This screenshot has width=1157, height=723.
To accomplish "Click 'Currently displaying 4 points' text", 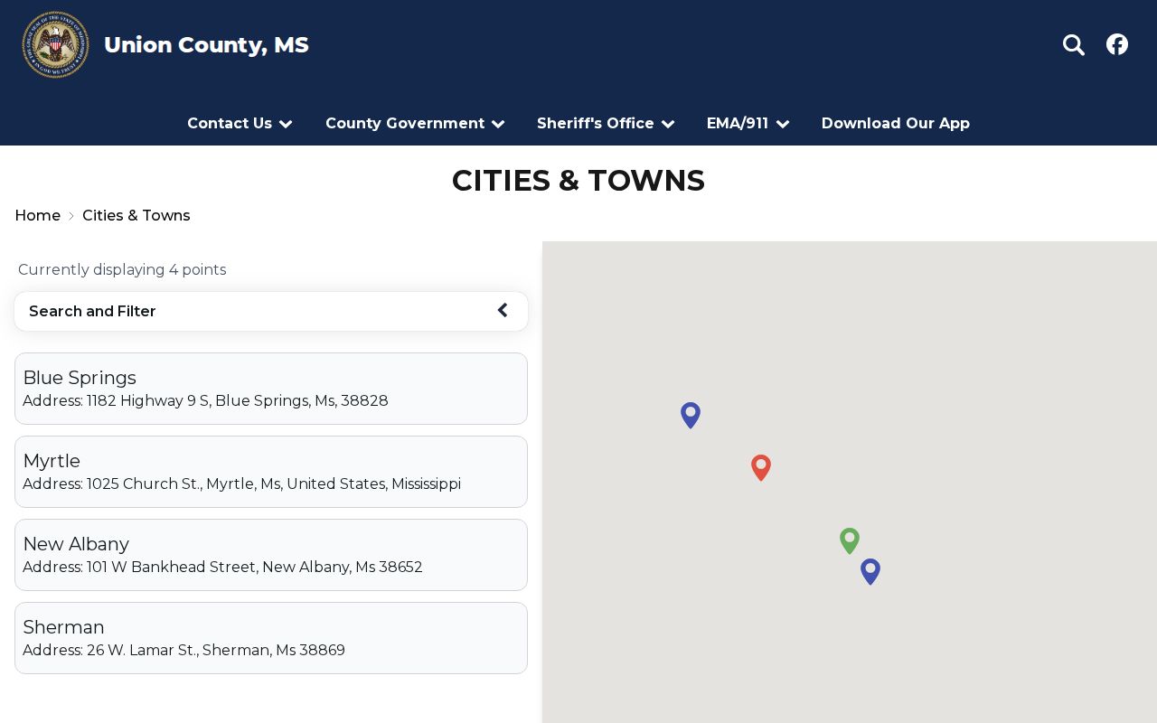I will [122, 269].
